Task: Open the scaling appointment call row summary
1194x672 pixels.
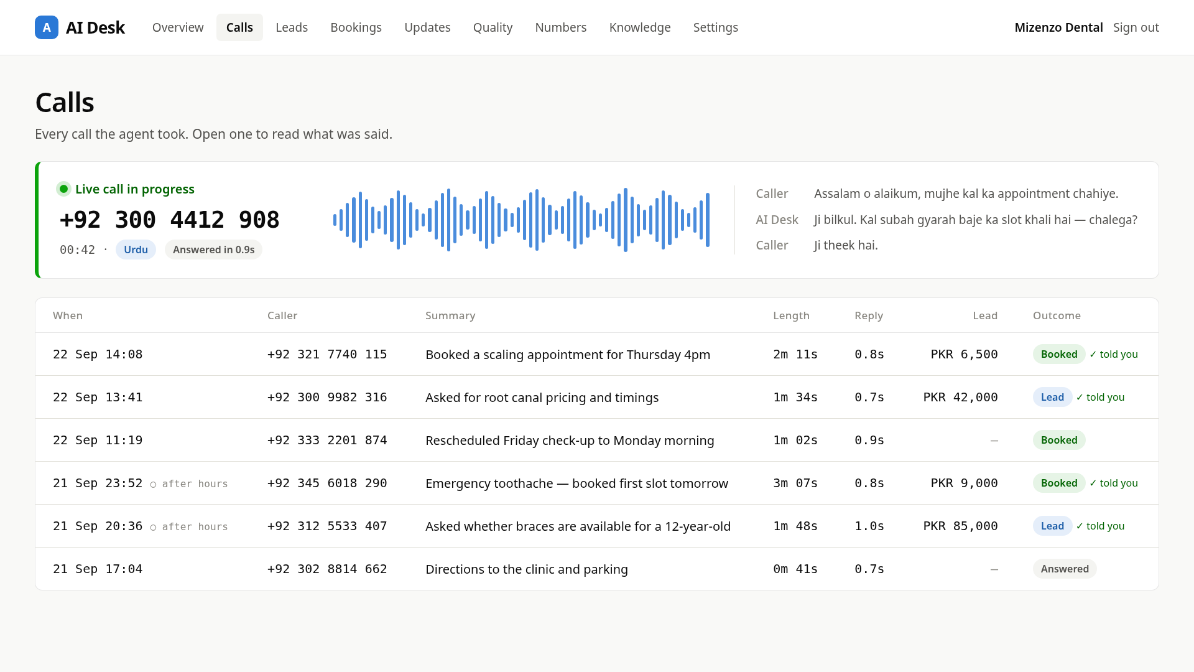Action: pos(568,355)
